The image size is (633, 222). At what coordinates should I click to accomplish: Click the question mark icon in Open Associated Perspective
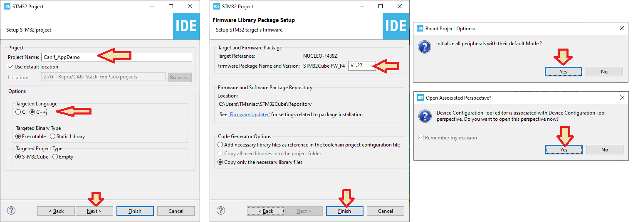[x=424, y=116]
